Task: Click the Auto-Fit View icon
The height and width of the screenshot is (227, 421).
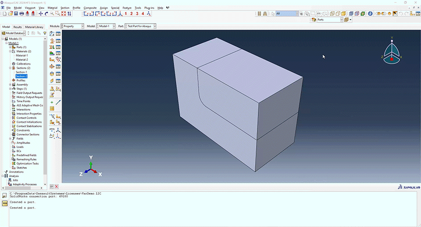Action: 64,14
